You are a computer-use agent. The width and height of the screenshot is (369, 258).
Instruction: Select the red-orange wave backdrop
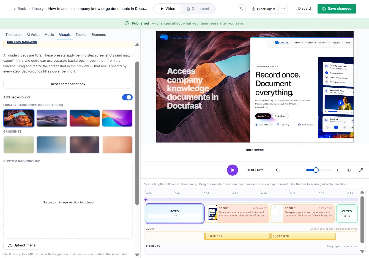(x=84, y=118)
